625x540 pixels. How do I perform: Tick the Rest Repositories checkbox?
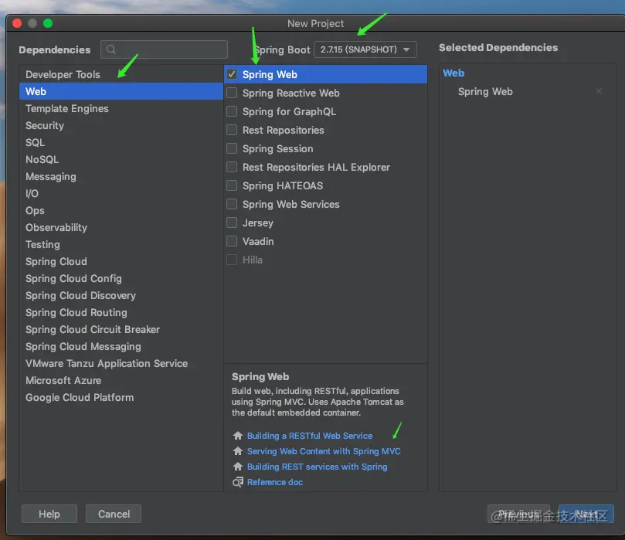[x=232, y=130]
